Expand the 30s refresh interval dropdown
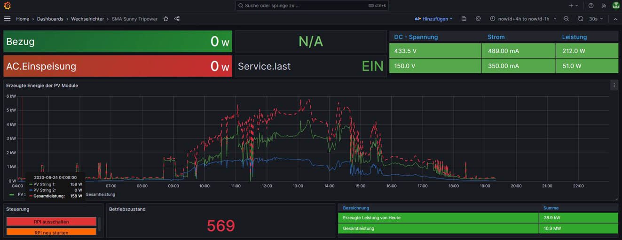This screenshot has height=240, width=622. (x=596, y=19)
